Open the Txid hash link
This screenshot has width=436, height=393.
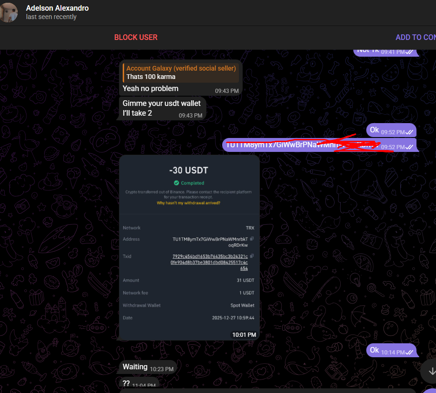tap(209, 262)
